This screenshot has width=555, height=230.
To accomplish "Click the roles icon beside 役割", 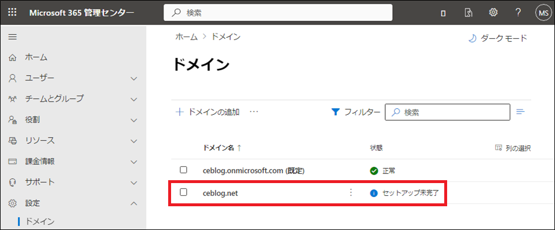I will tap(12, 119).
